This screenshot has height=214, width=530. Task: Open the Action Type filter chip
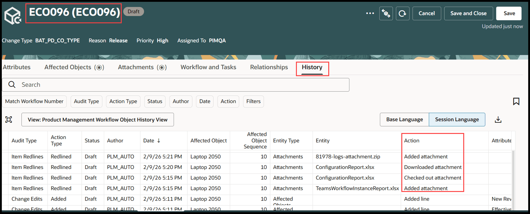coord(123,101)
